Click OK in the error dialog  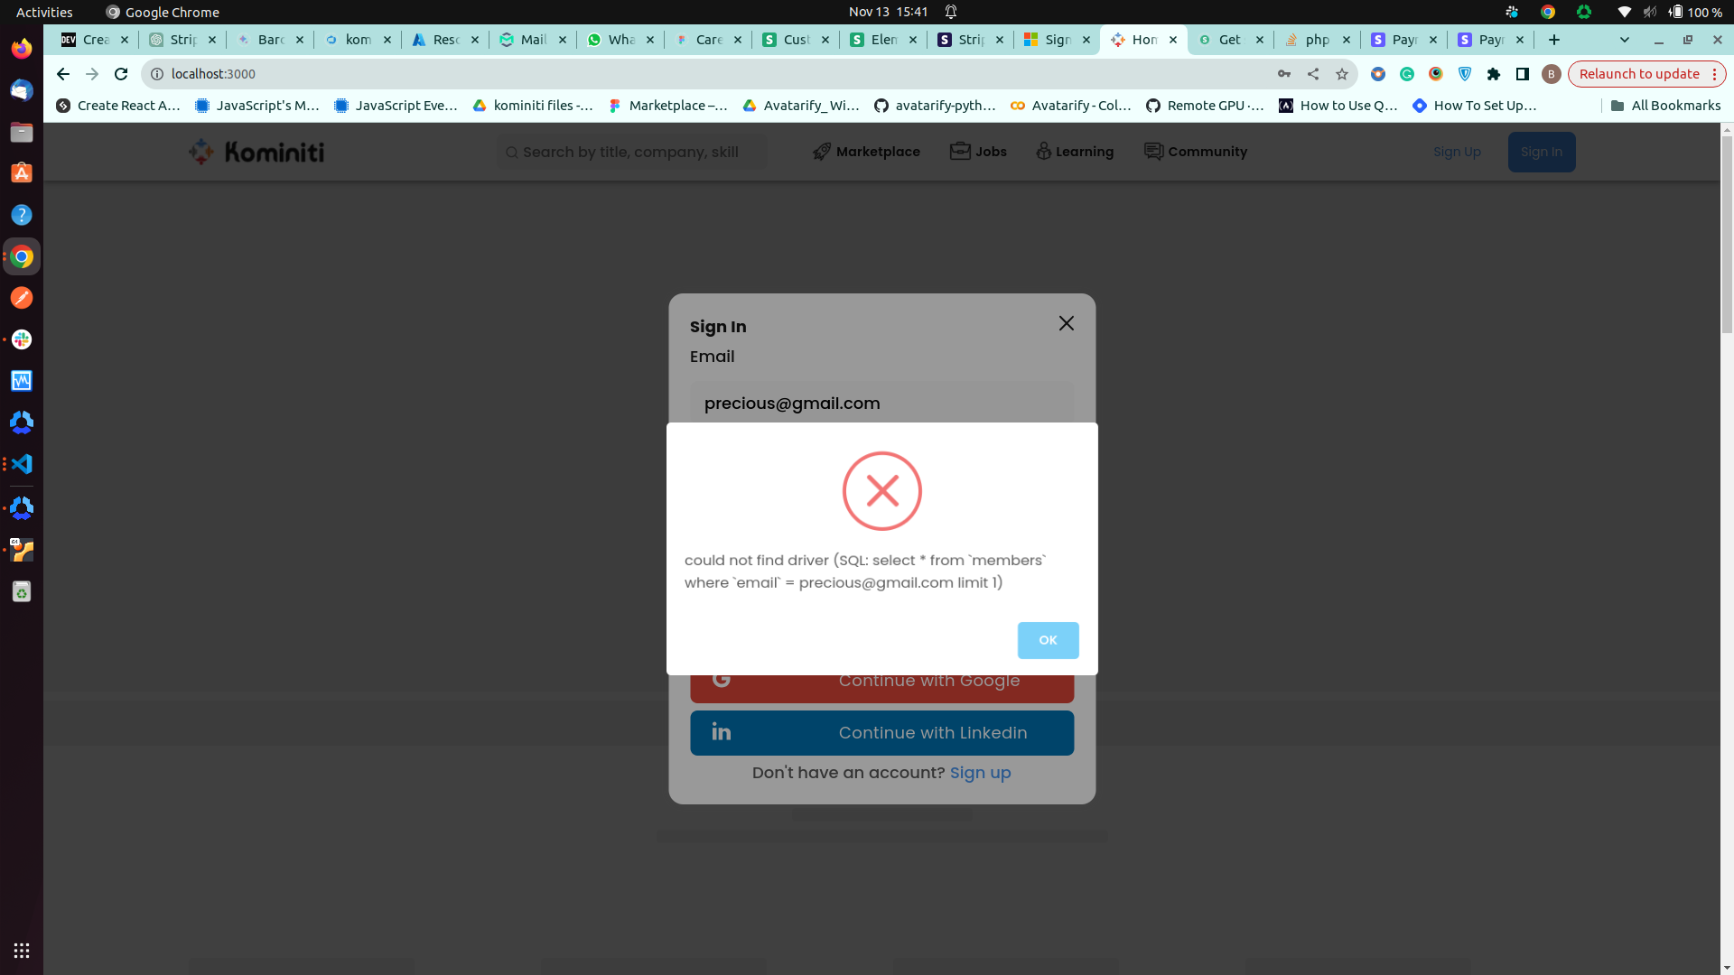point(1048,640)
